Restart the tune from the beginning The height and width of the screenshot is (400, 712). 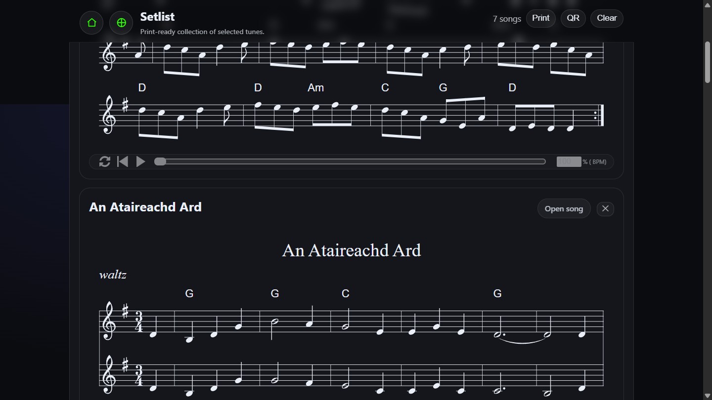click(x=123, y=161)
